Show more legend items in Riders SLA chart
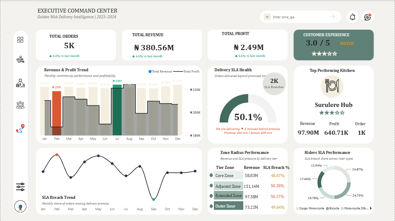The image size is (395, 221). pyautogui.click(x=371, y=208)
